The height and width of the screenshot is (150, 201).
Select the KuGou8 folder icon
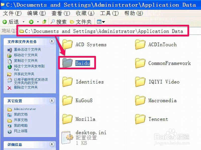click(67, 100)
